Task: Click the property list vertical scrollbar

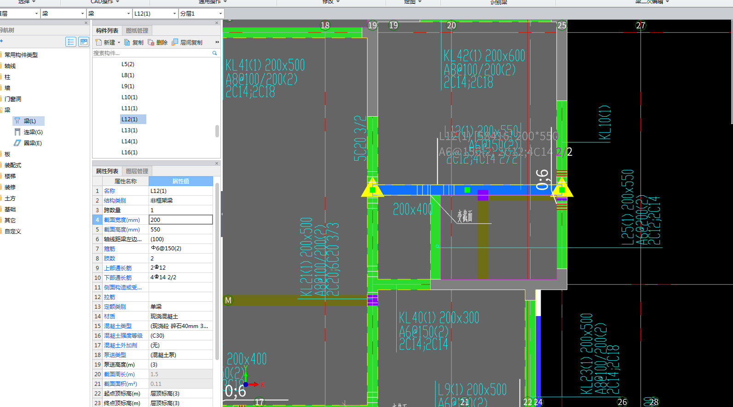Action: [217, 271]
